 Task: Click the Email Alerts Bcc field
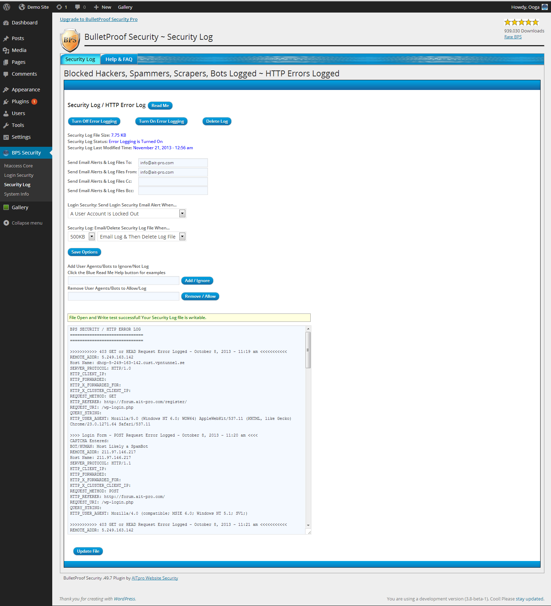173,190
